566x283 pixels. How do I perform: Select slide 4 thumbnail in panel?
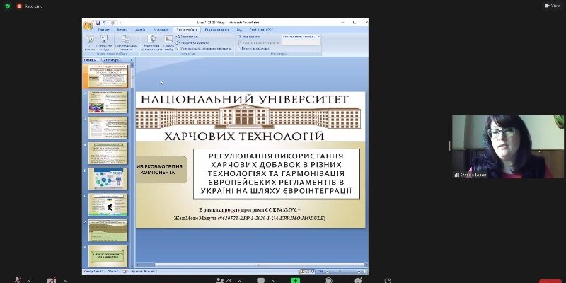point(108,153)
